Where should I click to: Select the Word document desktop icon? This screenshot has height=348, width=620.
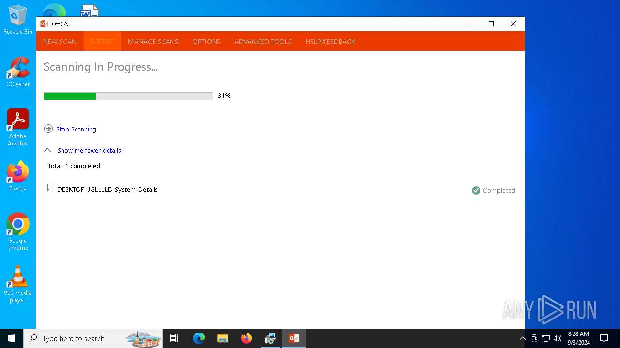point(90,11)
